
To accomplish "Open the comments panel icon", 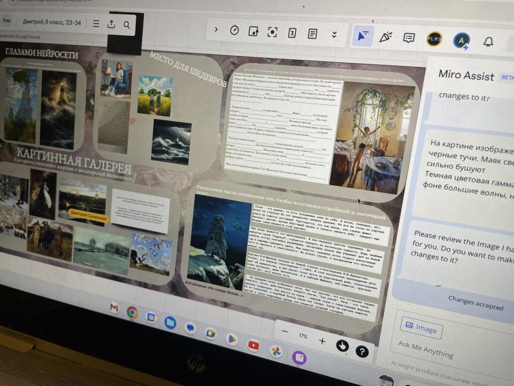I will pos(408,38).
